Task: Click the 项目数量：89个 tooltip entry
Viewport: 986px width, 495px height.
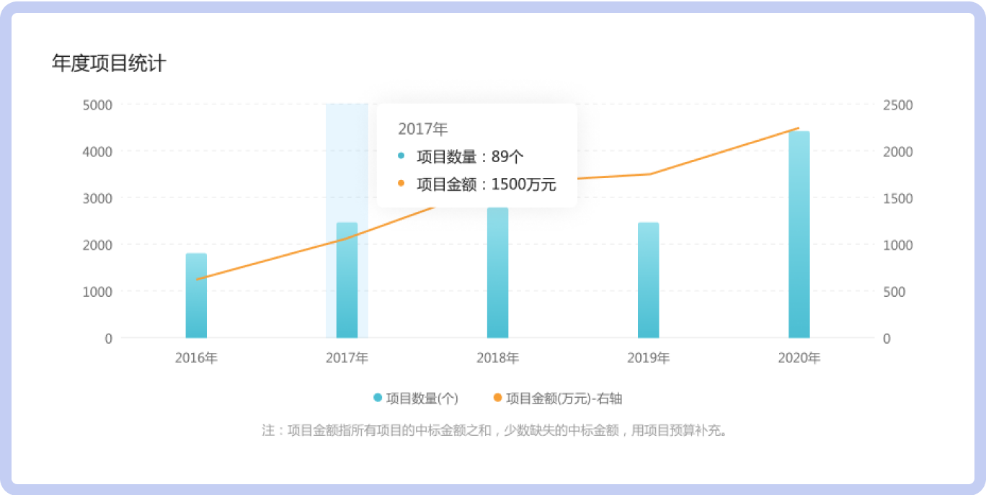Action: point(468,156)
